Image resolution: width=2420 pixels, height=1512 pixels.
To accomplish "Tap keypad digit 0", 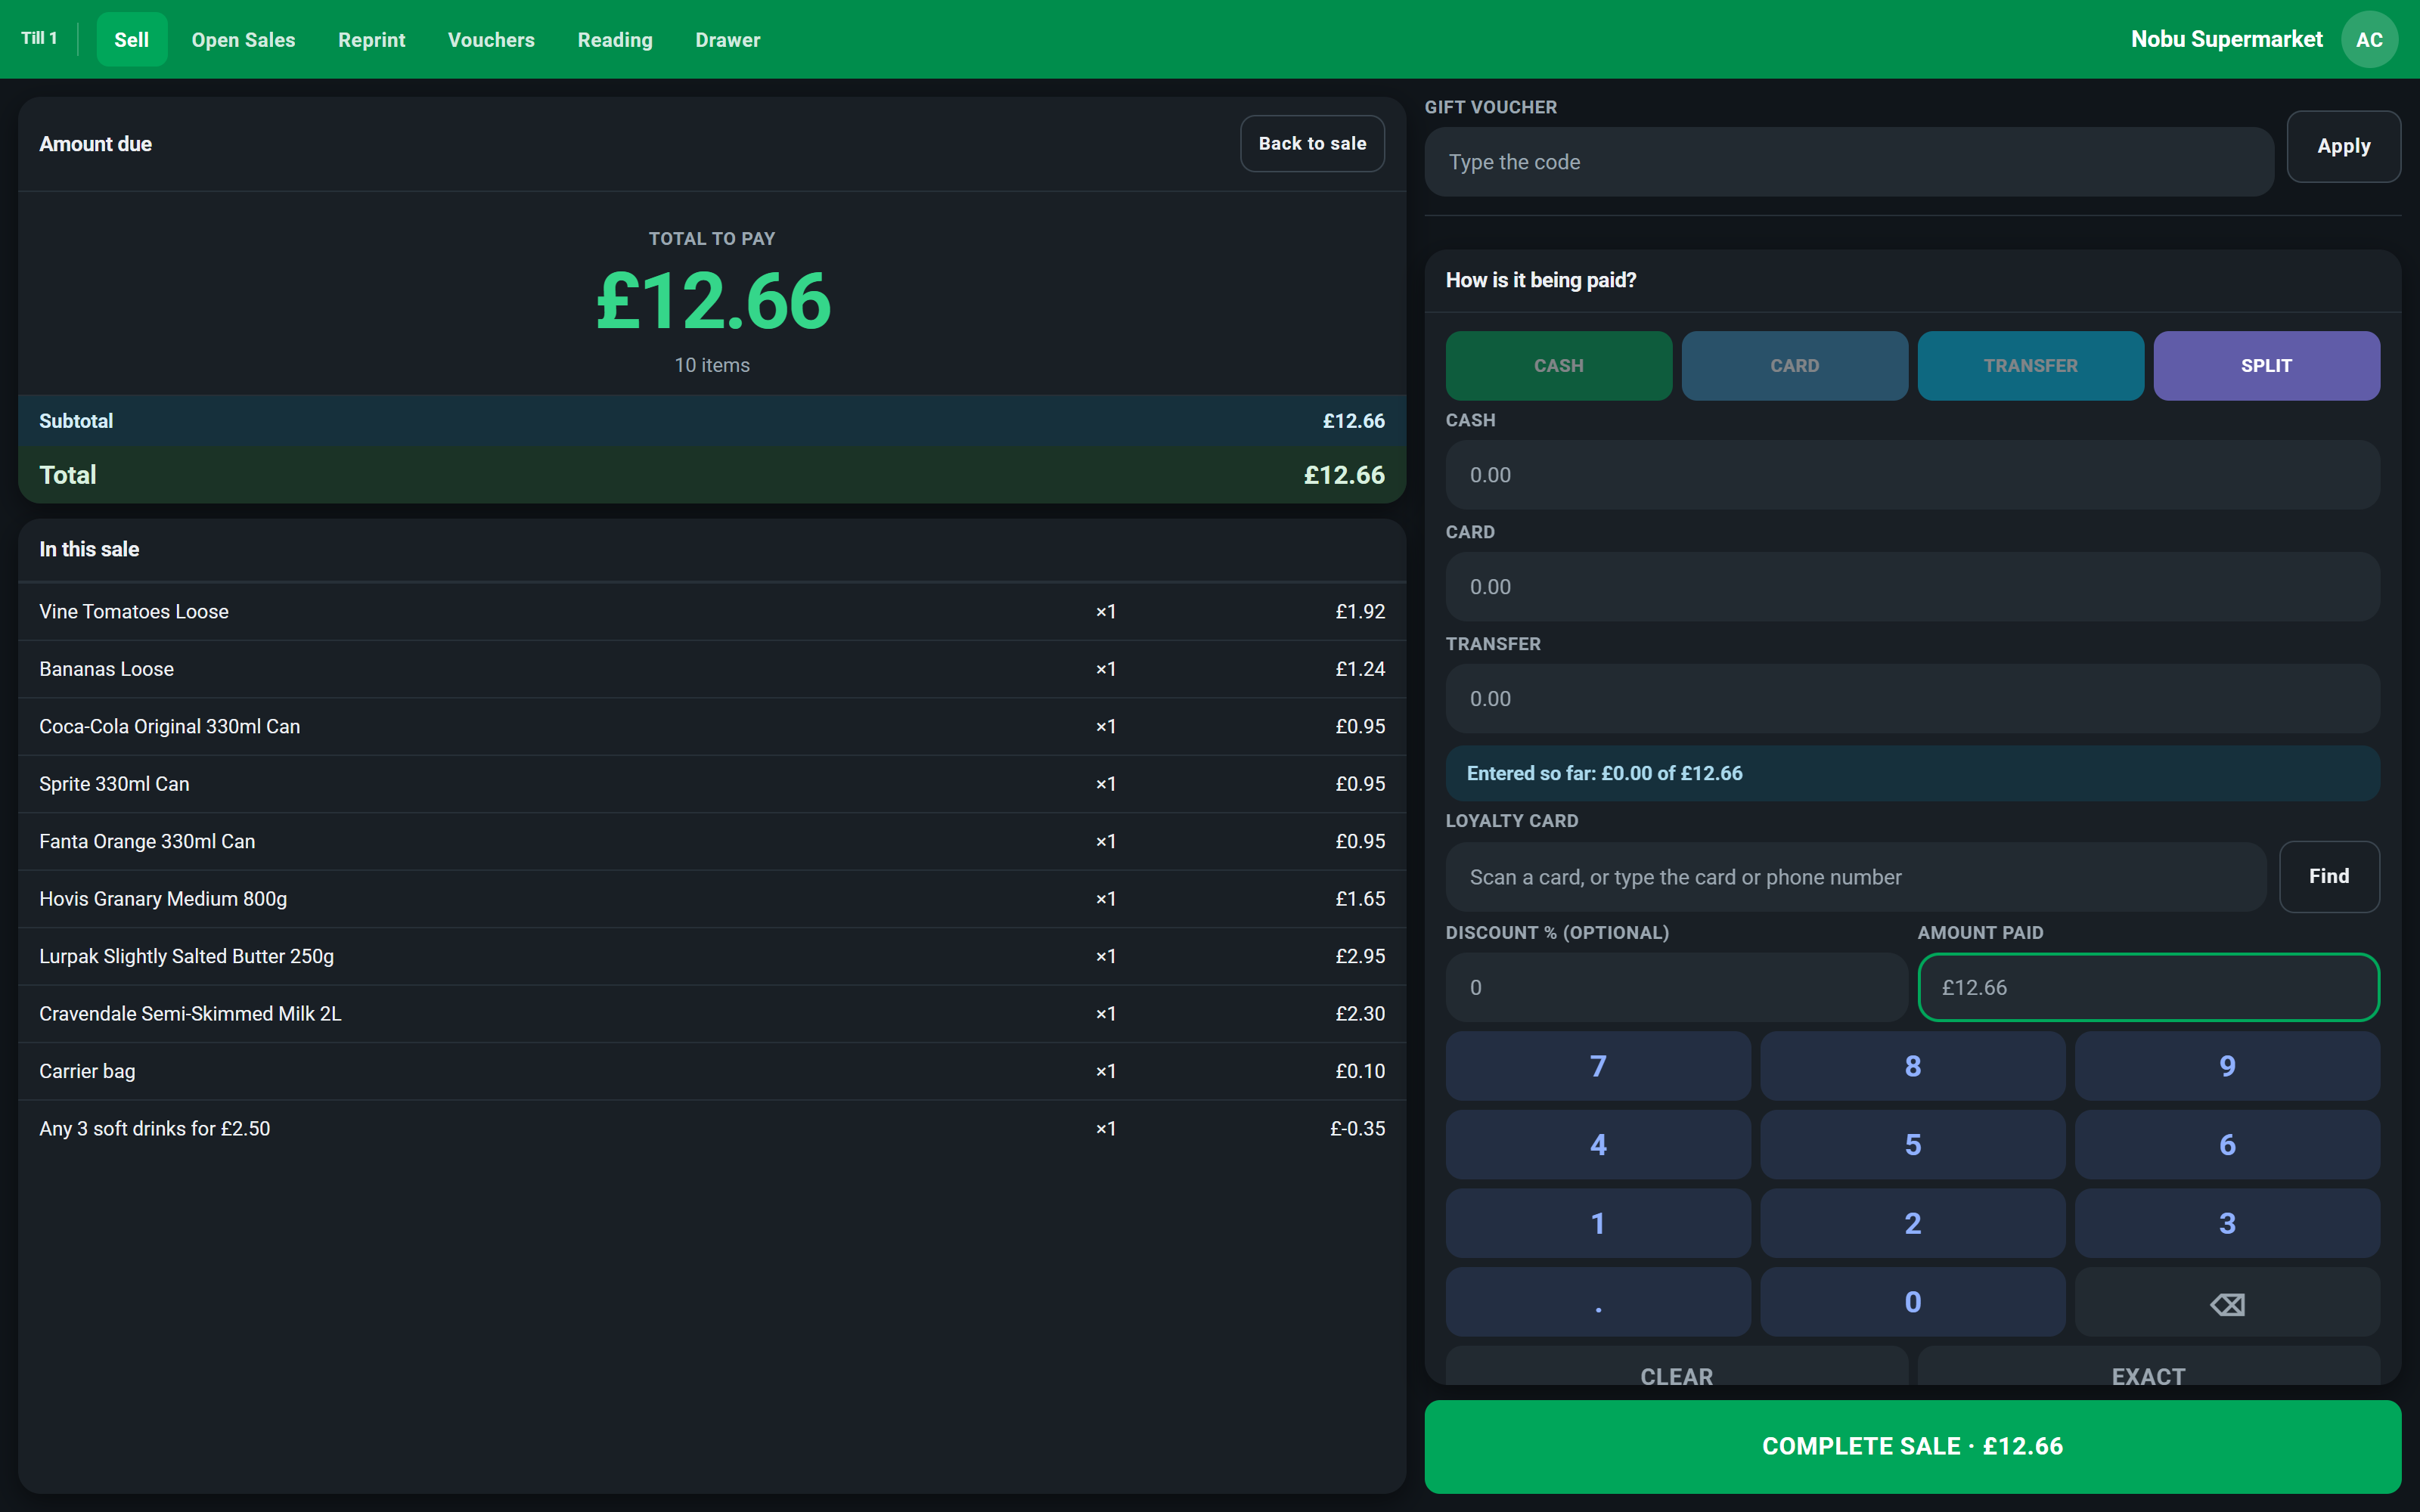I will (1912, 1302).
